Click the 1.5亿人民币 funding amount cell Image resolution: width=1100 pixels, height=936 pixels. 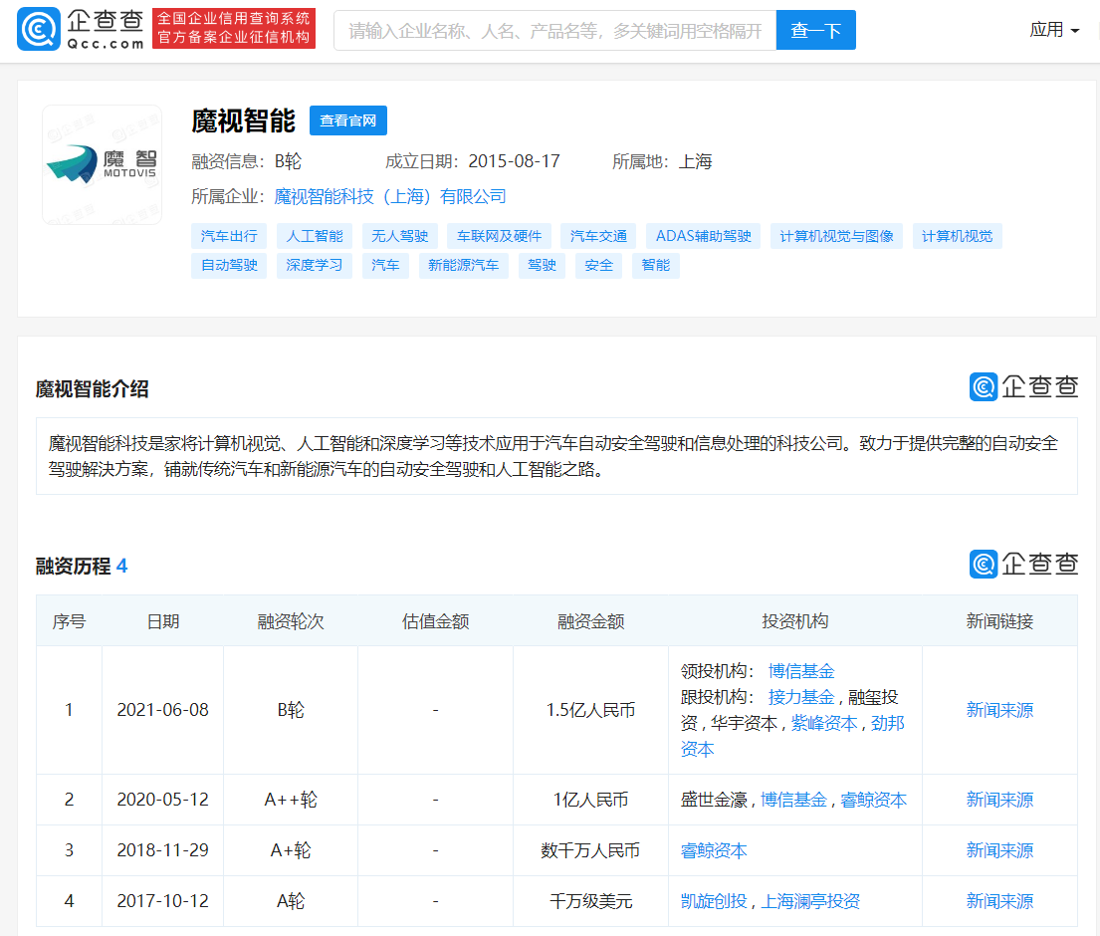tap(590, 710)
